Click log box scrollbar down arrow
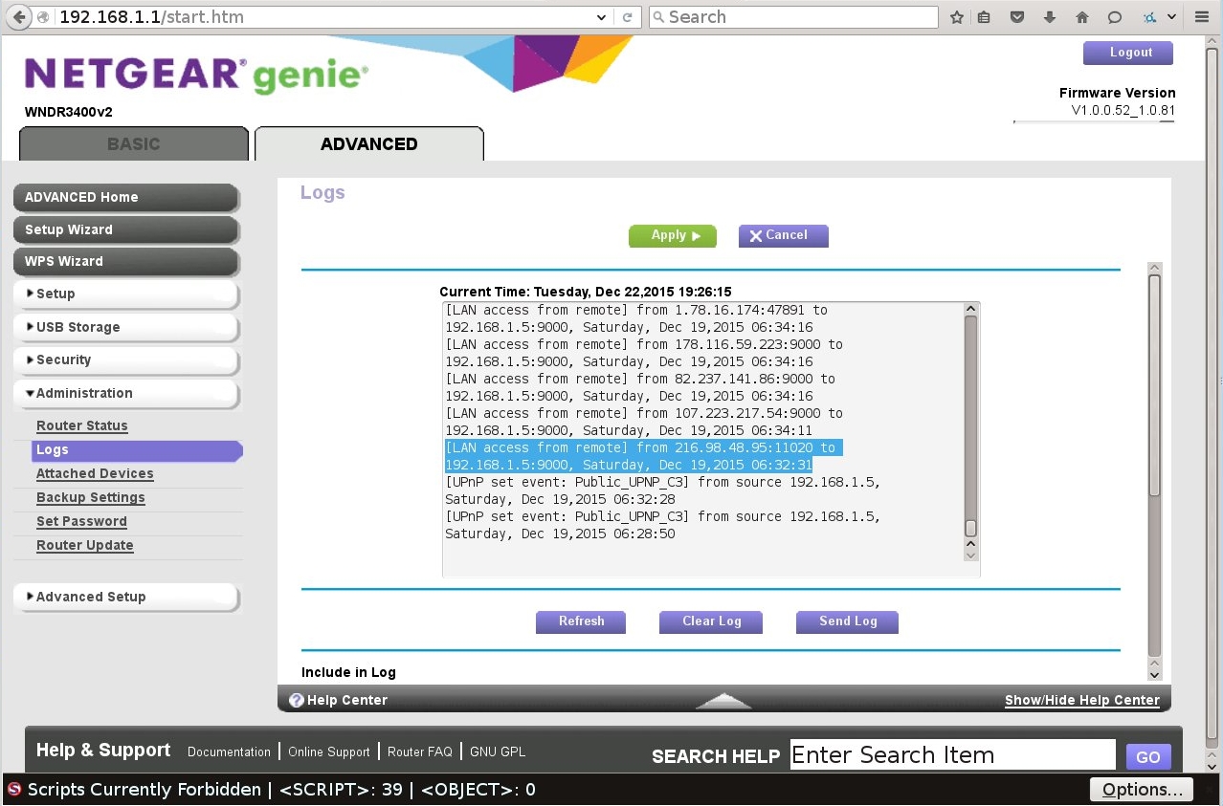Screen dimensions: 1223x806 point(970,554)
